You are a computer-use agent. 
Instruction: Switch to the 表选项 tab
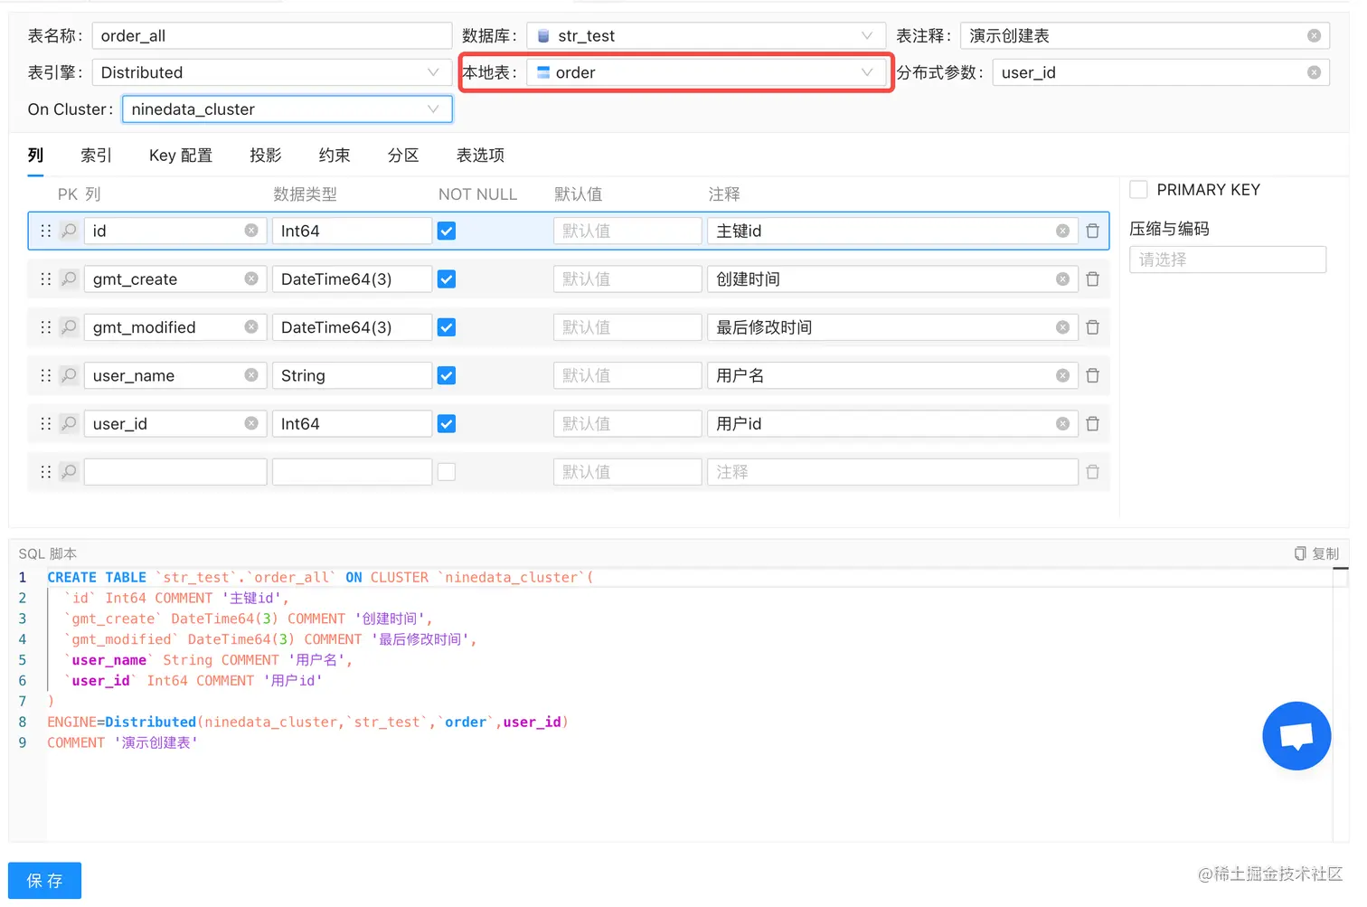click(x=480, y=156)
